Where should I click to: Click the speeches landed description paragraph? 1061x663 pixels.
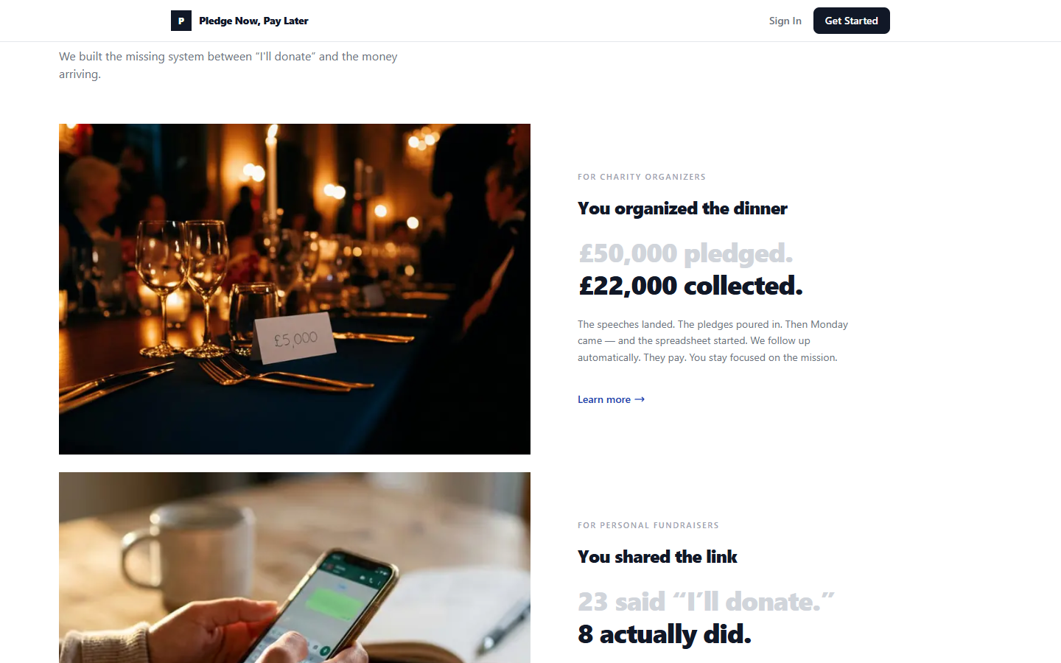(713, 341)
